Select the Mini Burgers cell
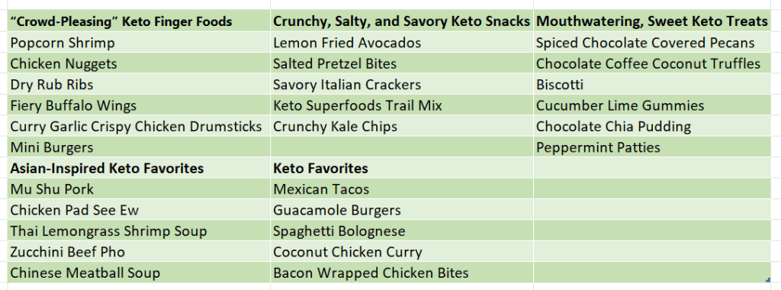The image size is (781, 290). click(x=139, y=147)
